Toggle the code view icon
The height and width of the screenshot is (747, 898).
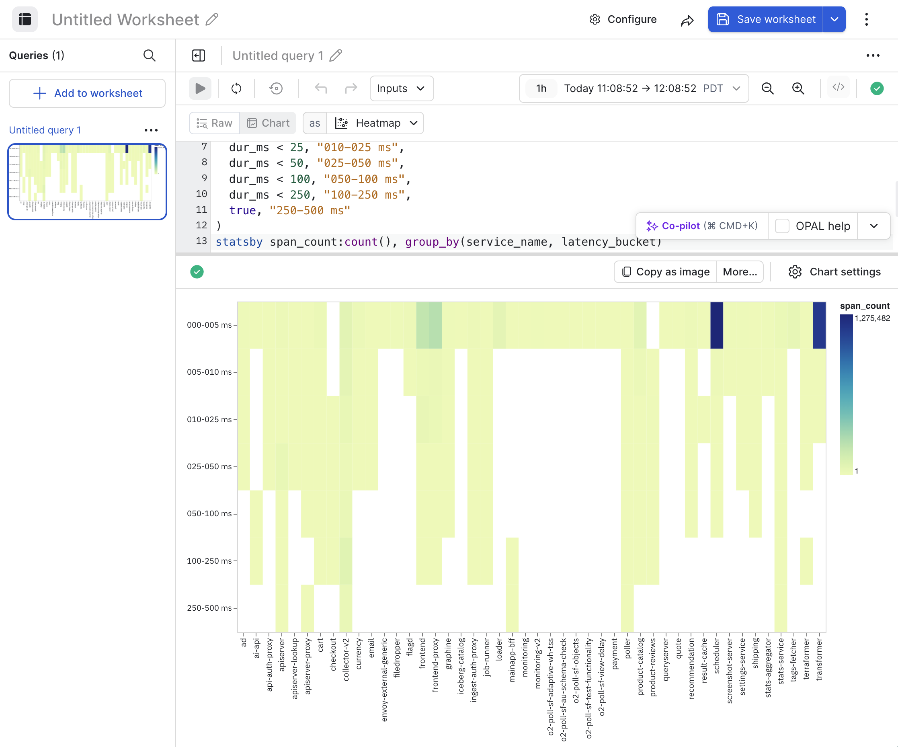click(x=838, y=88)
